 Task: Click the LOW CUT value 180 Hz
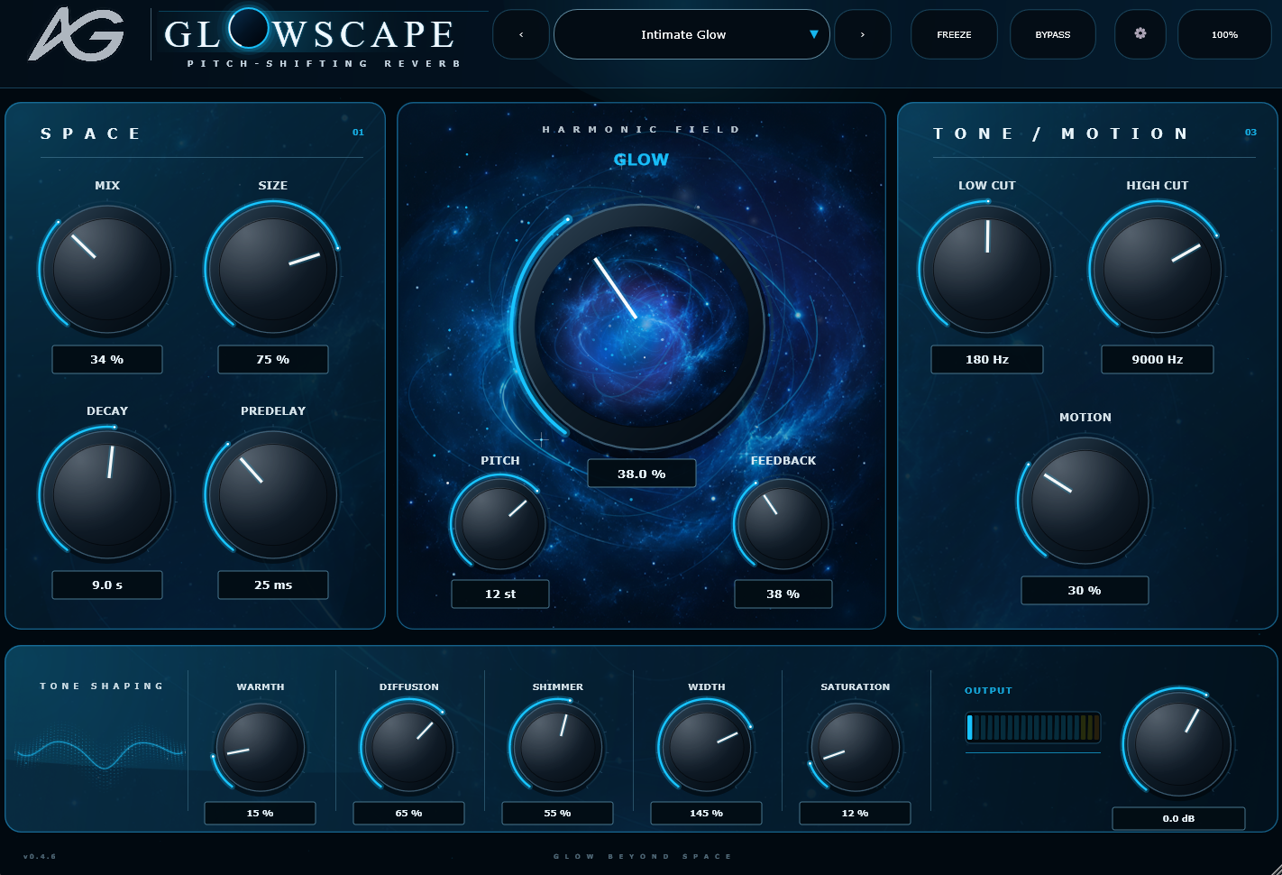[x=987, y=359]
